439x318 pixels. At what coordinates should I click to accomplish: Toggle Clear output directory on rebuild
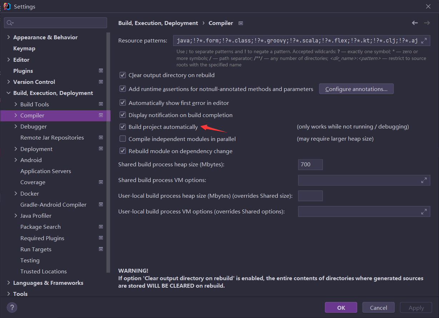tap(123, 75)
